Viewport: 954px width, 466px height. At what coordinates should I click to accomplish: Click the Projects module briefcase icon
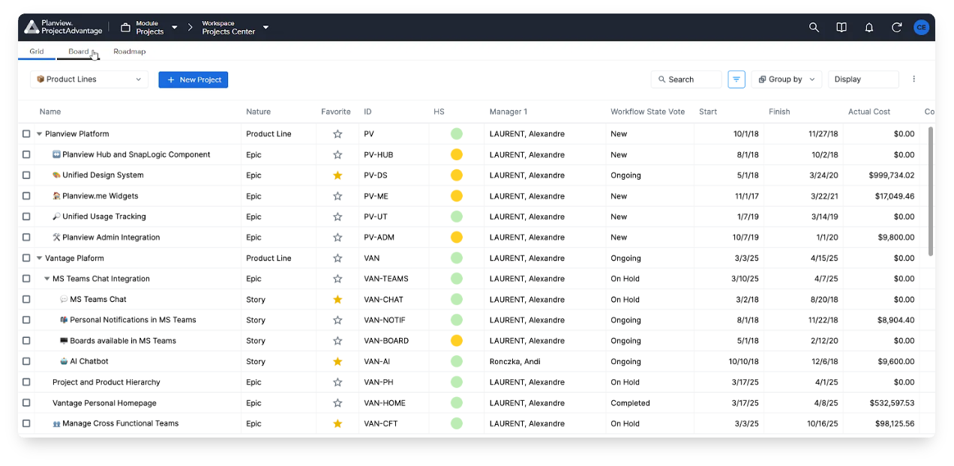125,27
